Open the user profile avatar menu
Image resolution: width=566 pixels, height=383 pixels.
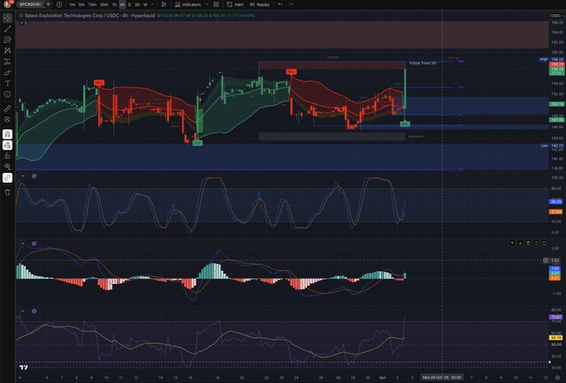coord(7,4)
